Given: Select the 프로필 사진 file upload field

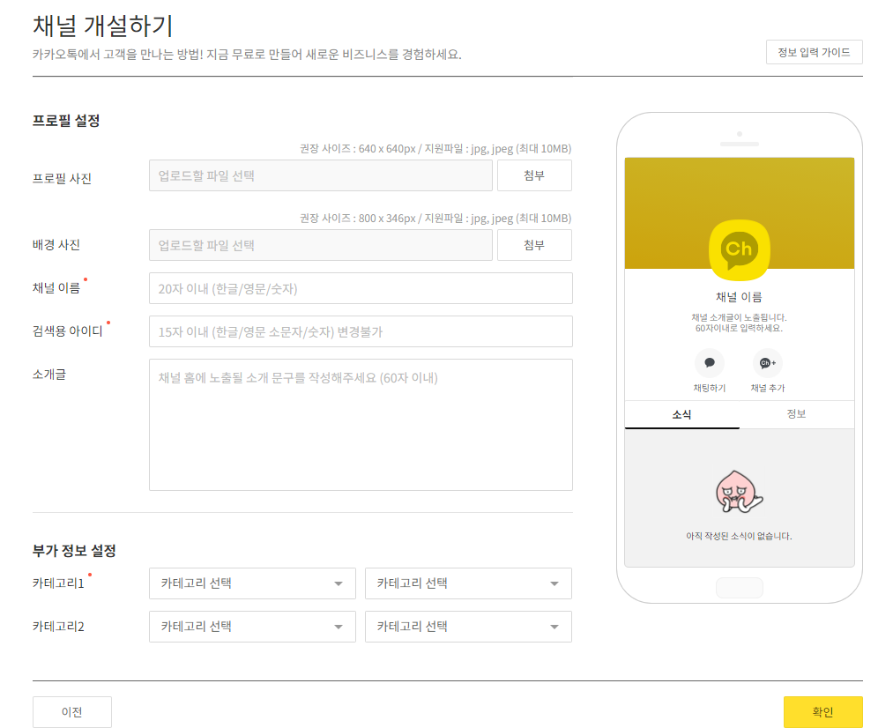Looking at the screenshot, I should [321, 175].
